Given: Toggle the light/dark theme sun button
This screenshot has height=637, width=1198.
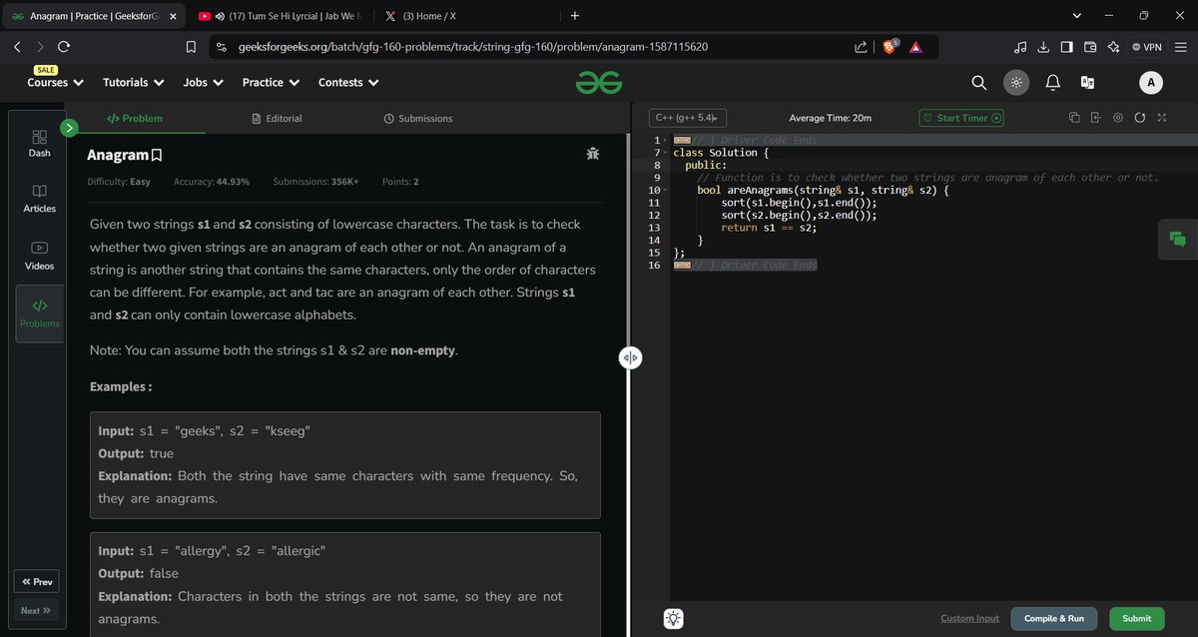Looking at the screenshot, I should 1015,83.
